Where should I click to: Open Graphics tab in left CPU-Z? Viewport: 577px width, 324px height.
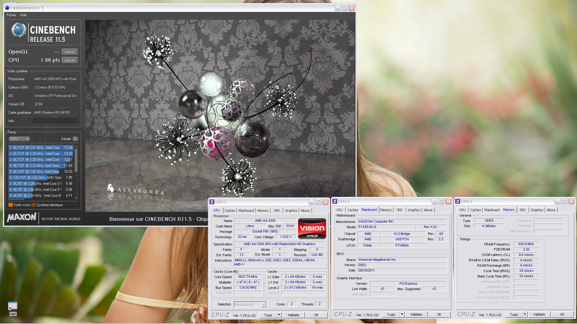tap(291, 211)
